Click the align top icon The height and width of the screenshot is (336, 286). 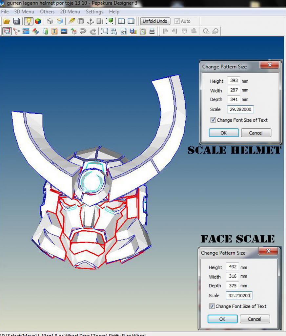tap(184, 31)
